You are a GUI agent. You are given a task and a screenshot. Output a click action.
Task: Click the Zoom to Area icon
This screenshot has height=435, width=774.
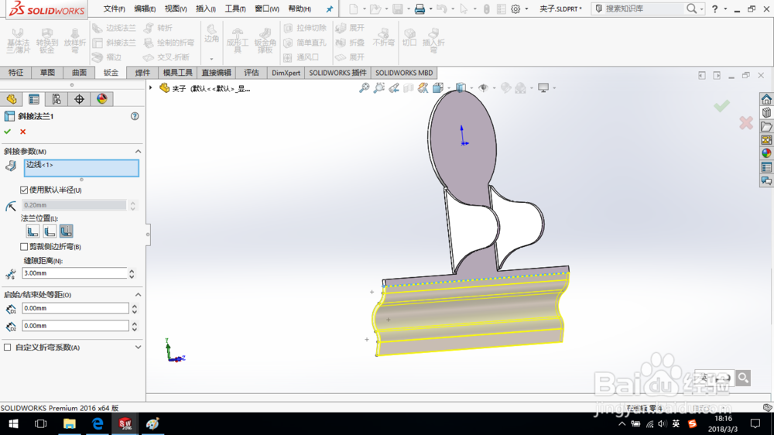tap(378, 88)
